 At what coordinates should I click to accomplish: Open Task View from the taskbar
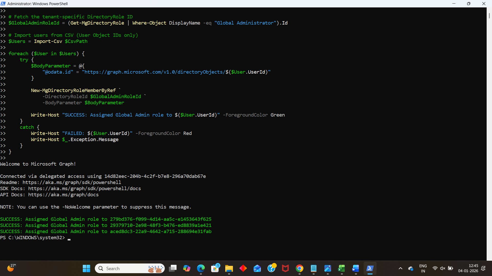click(x=173, y=268)
